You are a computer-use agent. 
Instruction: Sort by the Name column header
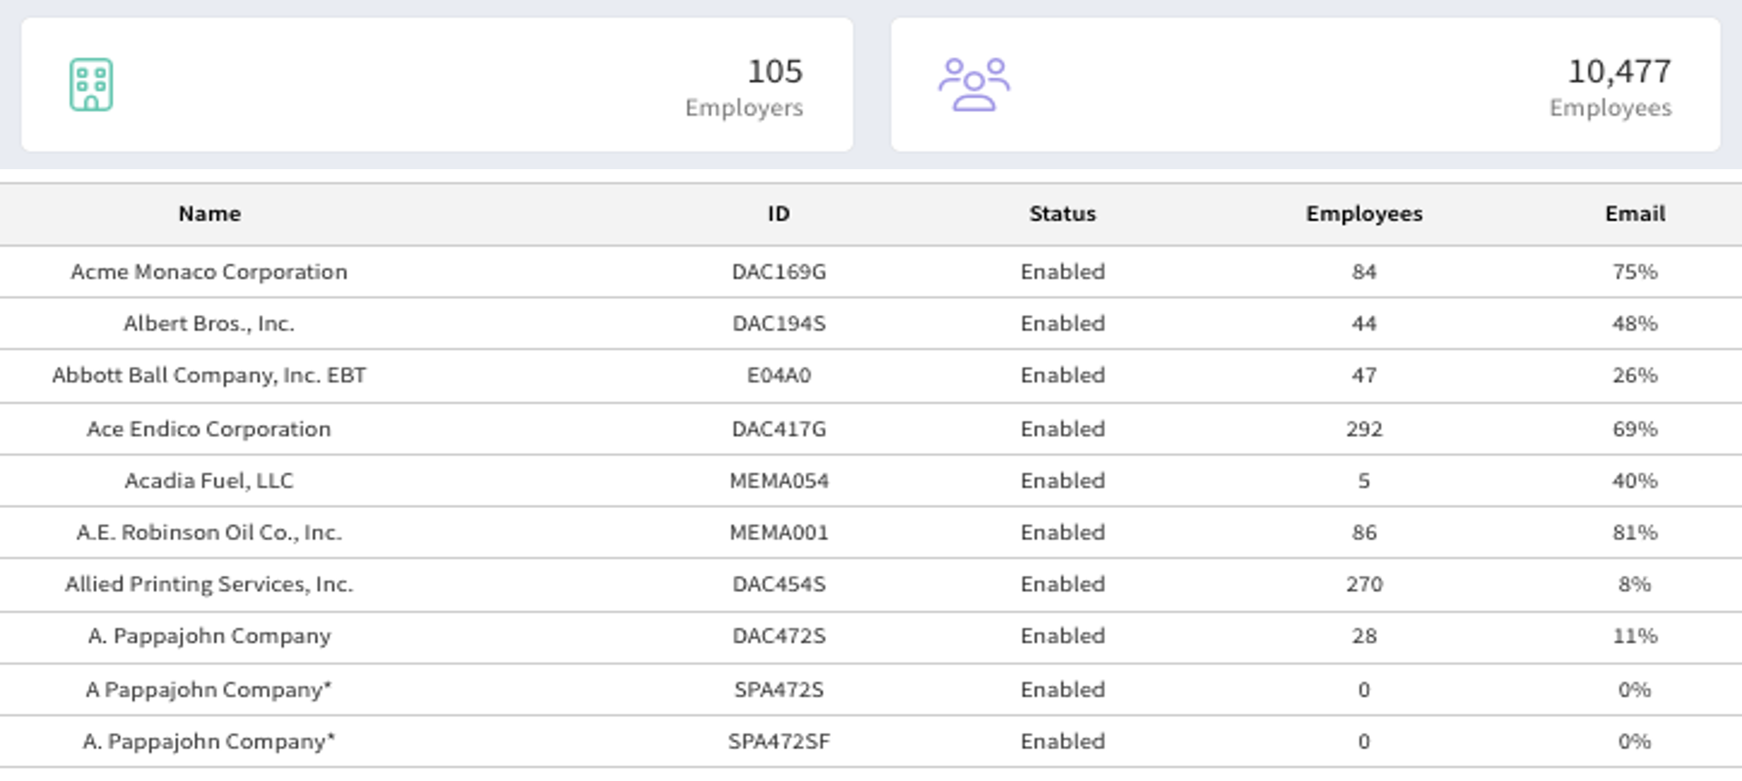pos(209,214)
